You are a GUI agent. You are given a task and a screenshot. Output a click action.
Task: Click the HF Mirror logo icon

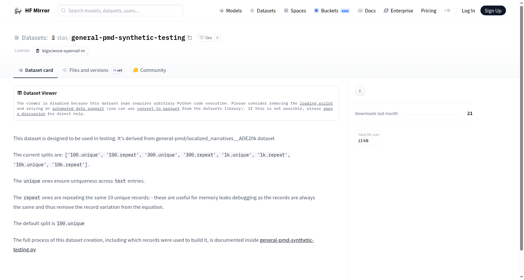click(18, 11)
